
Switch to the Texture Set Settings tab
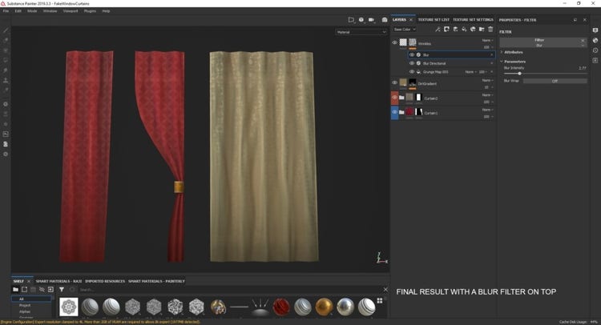tap(473, 19)
